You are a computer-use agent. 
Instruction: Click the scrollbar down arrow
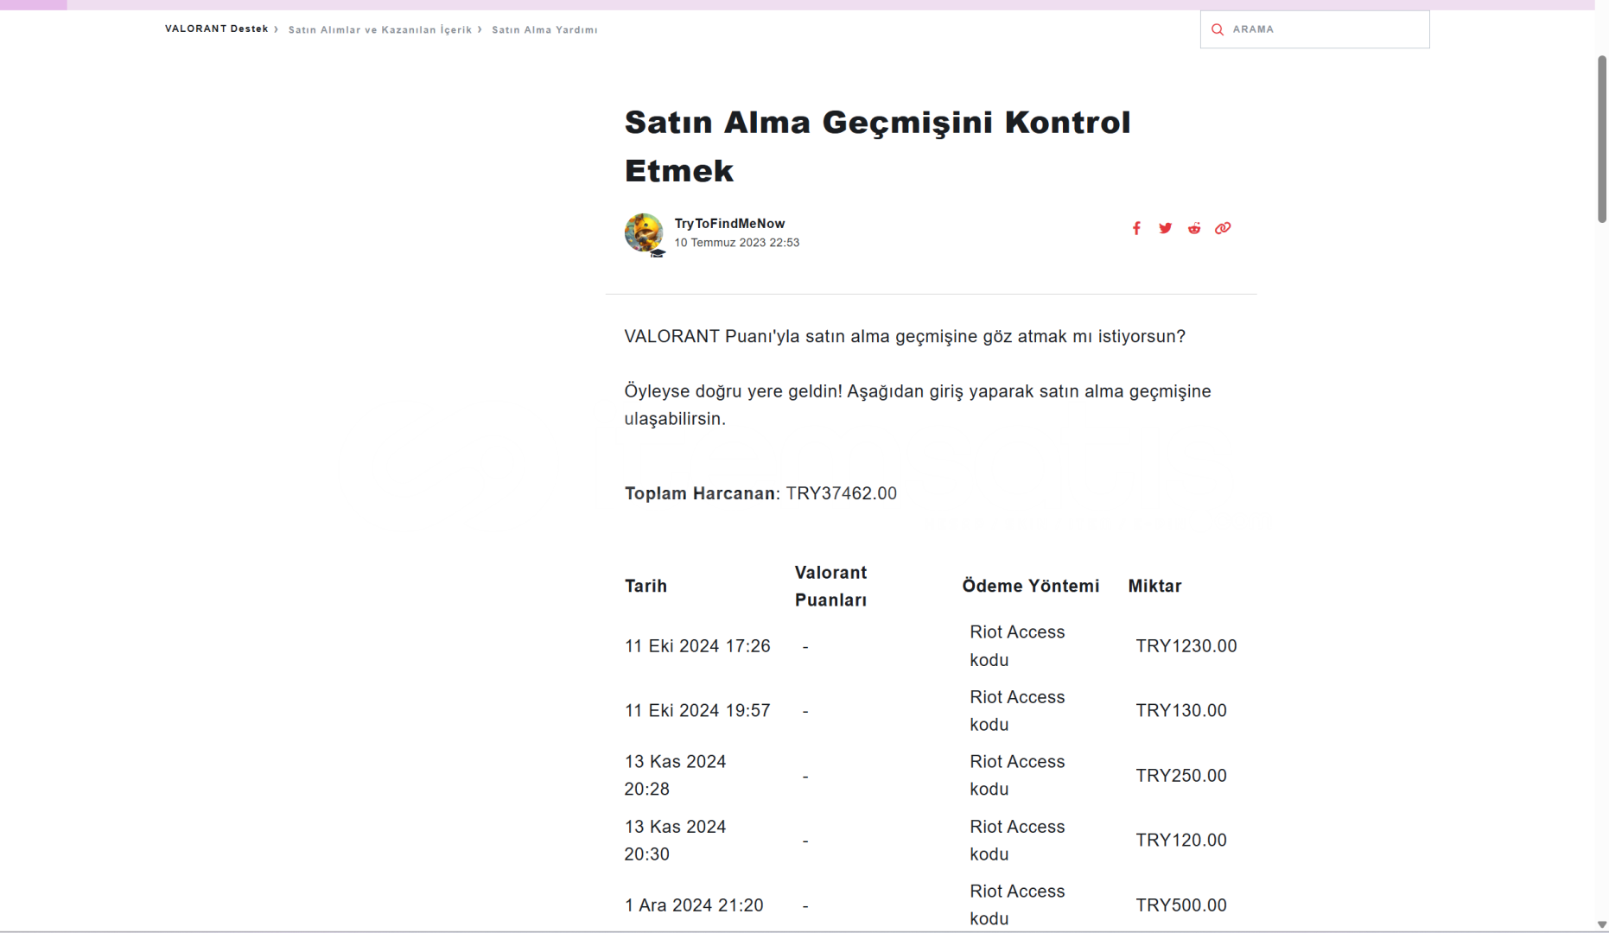point(1601,924)
